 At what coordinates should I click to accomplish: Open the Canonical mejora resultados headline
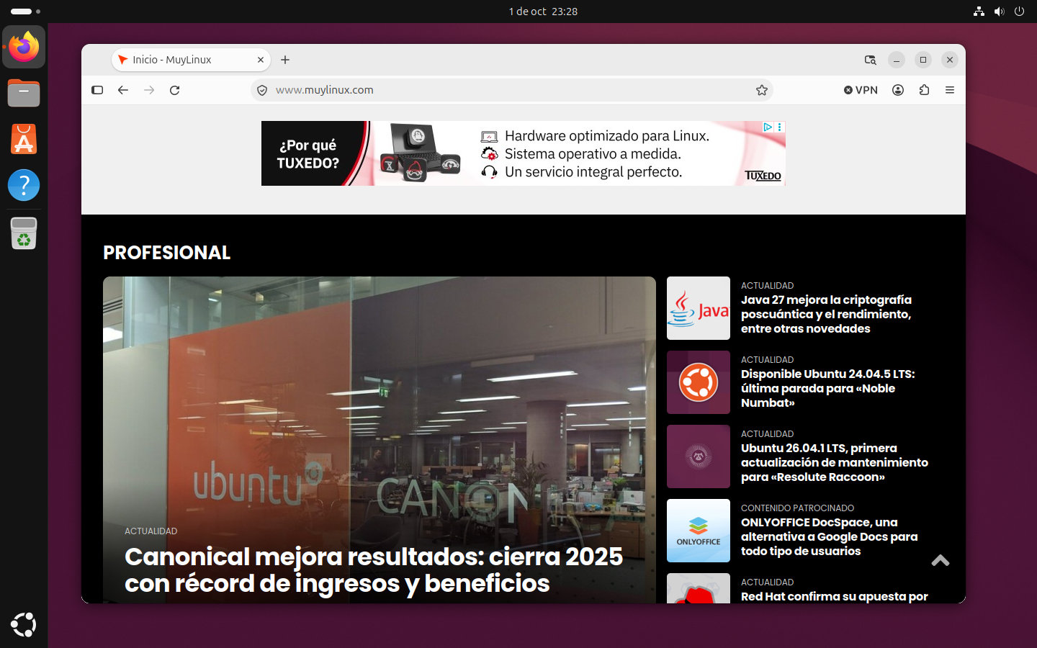pos(373,570)
